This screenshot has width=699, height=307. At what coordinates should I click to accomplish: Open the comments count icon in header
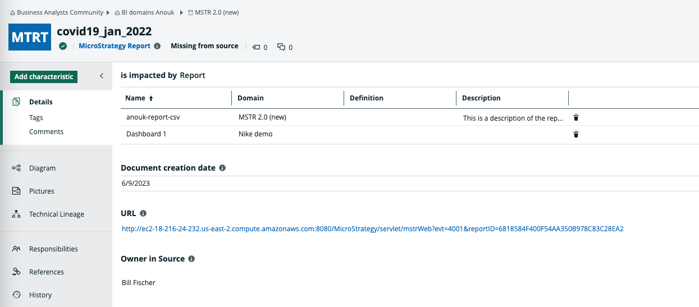(281, 47)
